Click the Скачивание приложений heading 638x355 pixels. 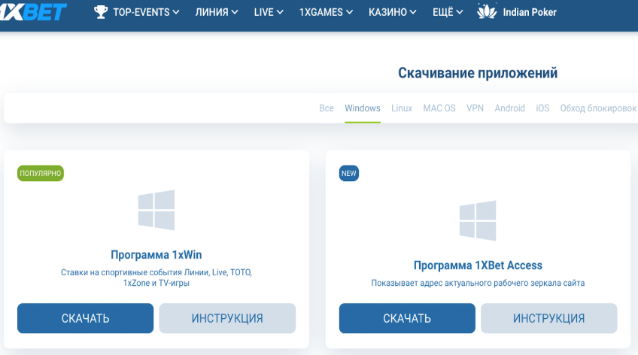478,73
